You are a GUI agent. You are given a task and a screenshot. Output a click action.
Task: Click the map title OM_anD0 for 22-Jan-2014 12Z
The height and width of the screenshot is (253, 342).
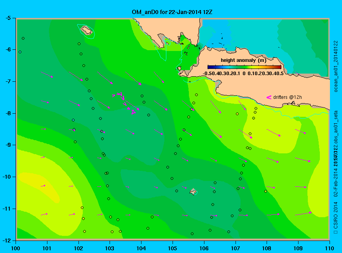coord(172,12)
